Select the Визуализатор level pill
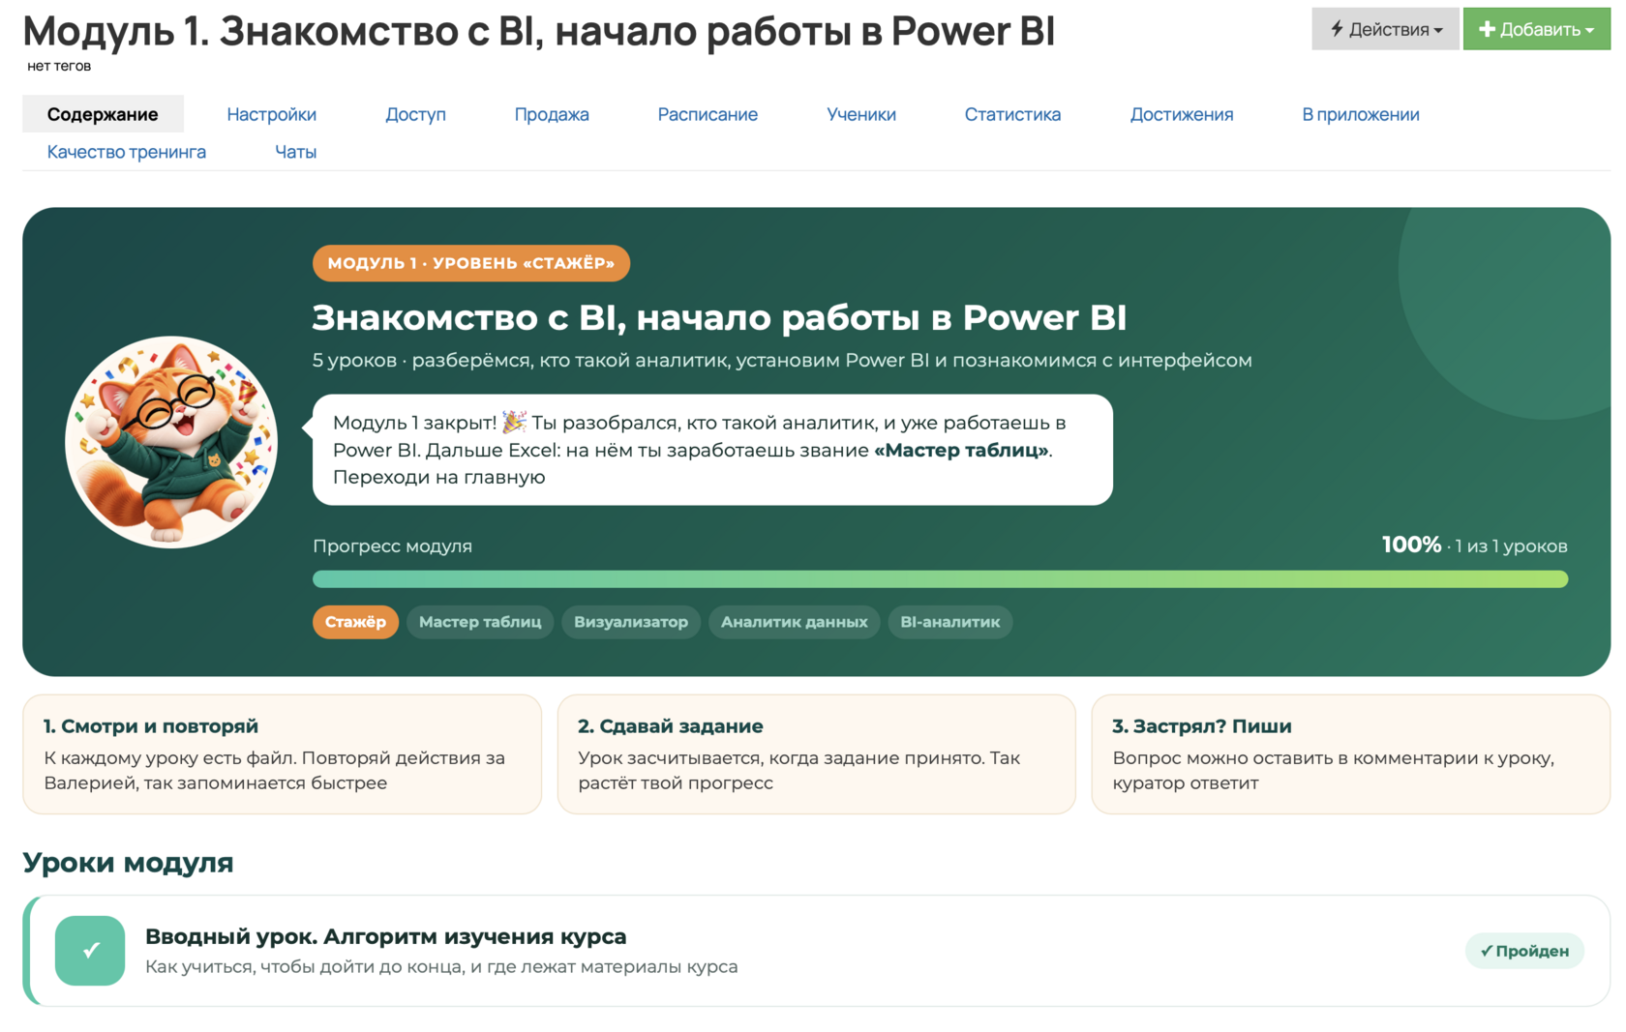Screen dimensions: 1626x1032 [x=631, y=622]
